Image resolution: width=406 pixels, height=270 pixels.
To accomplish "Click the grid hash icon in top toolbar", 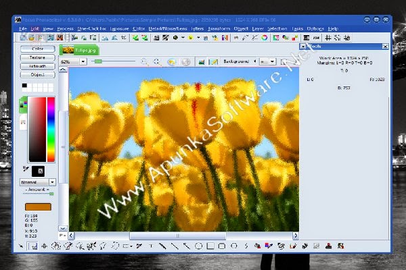I will point(328,38).
